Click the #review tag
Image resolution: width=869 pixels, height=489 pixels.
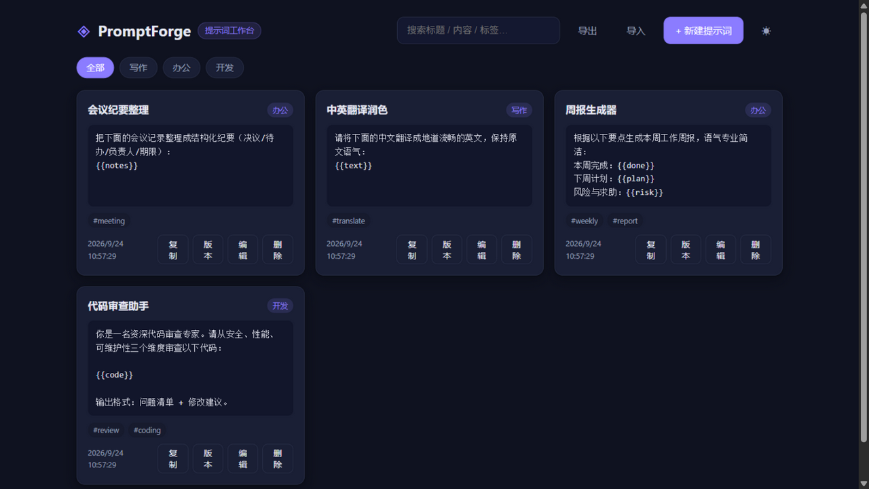pos(106,430)
